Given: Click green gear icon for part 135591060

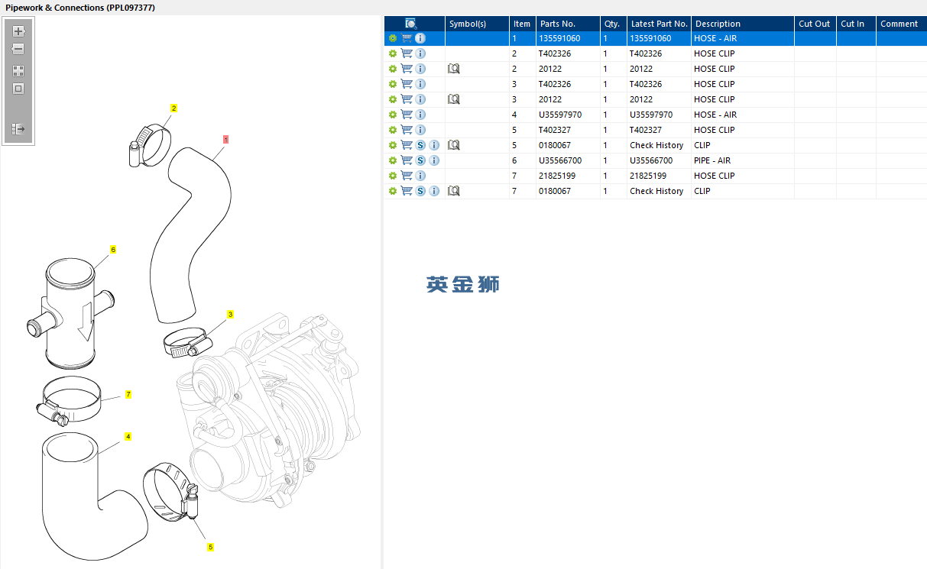Looking at the screenshot, I should (393, 38).
